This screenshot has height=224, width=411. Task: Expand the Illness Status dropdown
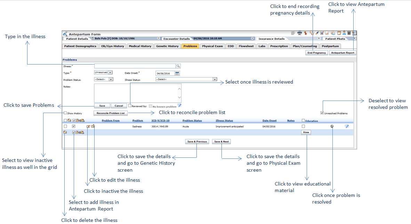(x=186, y=79)
